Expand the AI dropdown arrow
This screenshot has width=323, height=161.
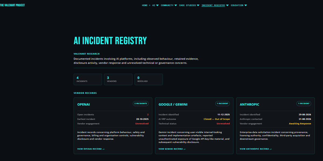pos(157,5)
